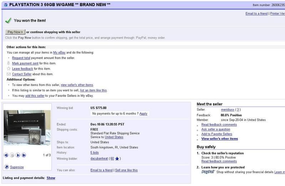Image resolution: width=285 pixels, height=186 pixels.
Task: Click list an item like this
Action: (x=93, y=90)
